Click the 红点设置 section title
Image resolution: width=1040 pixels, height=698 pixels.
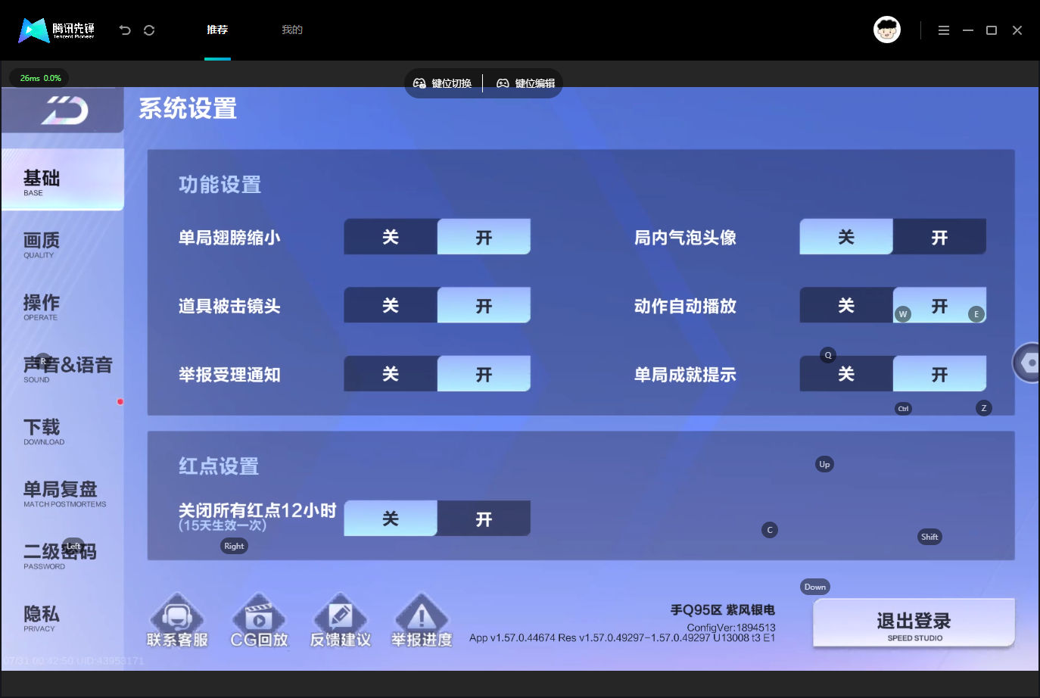point(219,466)
